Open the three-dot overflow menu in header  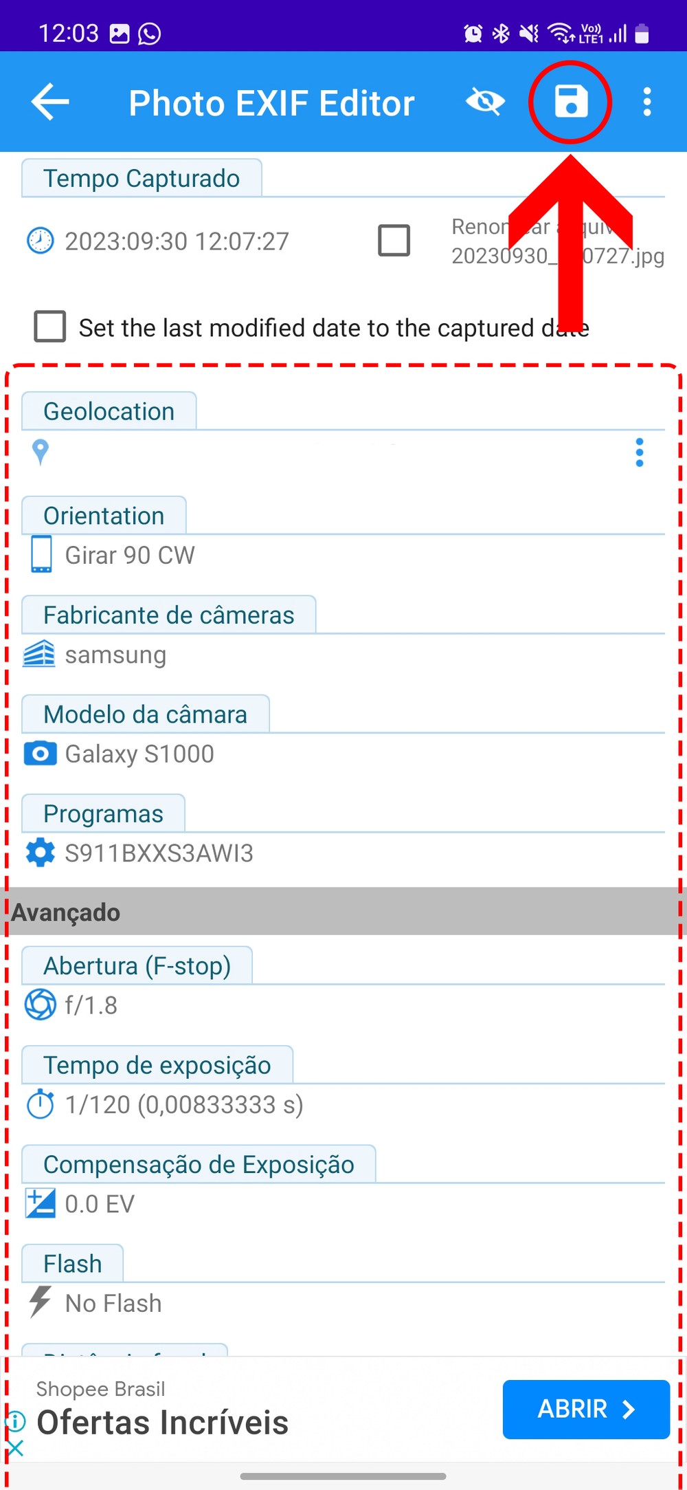[646, 102]
